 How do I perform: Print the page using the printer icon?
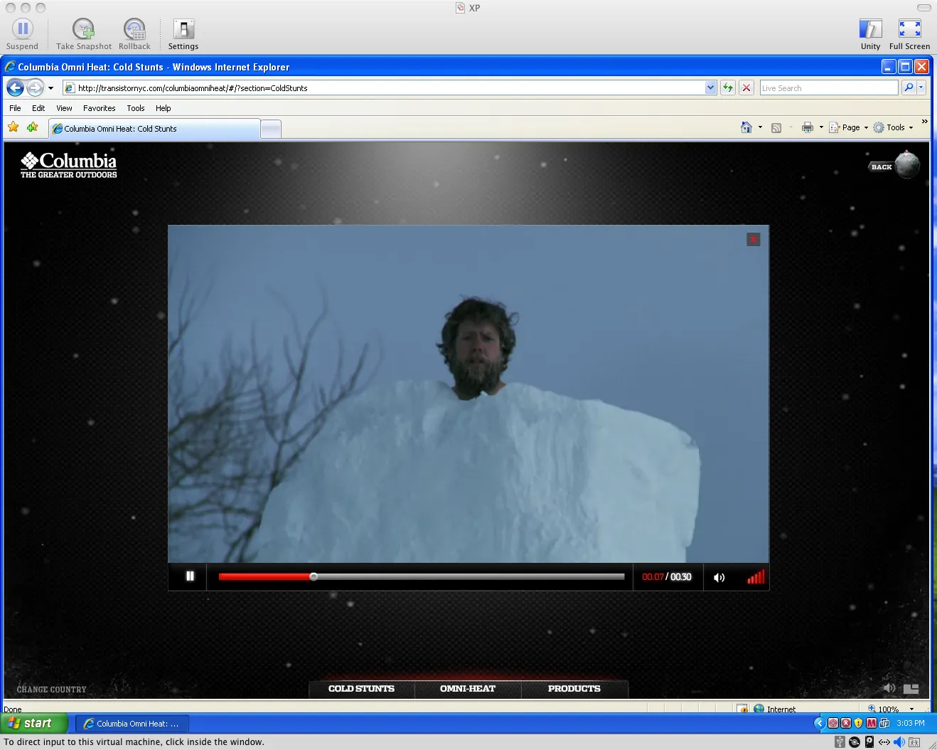click(808, 127)
